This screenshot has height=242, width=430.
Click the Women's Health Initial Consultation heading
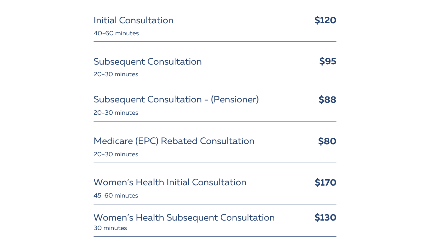tap(170, 182)
